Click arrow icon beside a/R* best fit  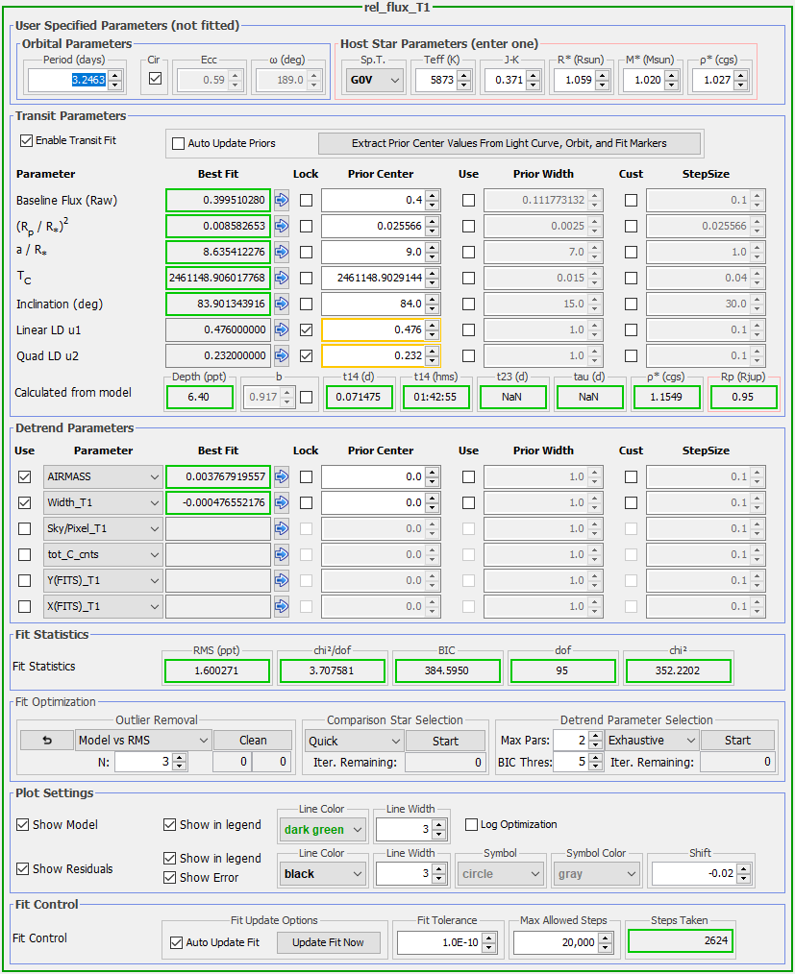[282, 253]
